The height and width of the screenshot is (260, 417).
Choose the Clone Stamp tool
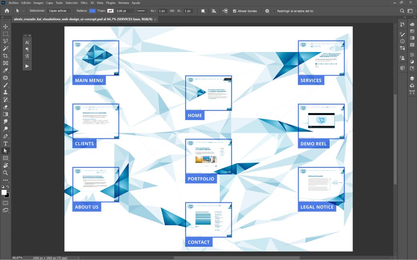(x=5, y=92)
